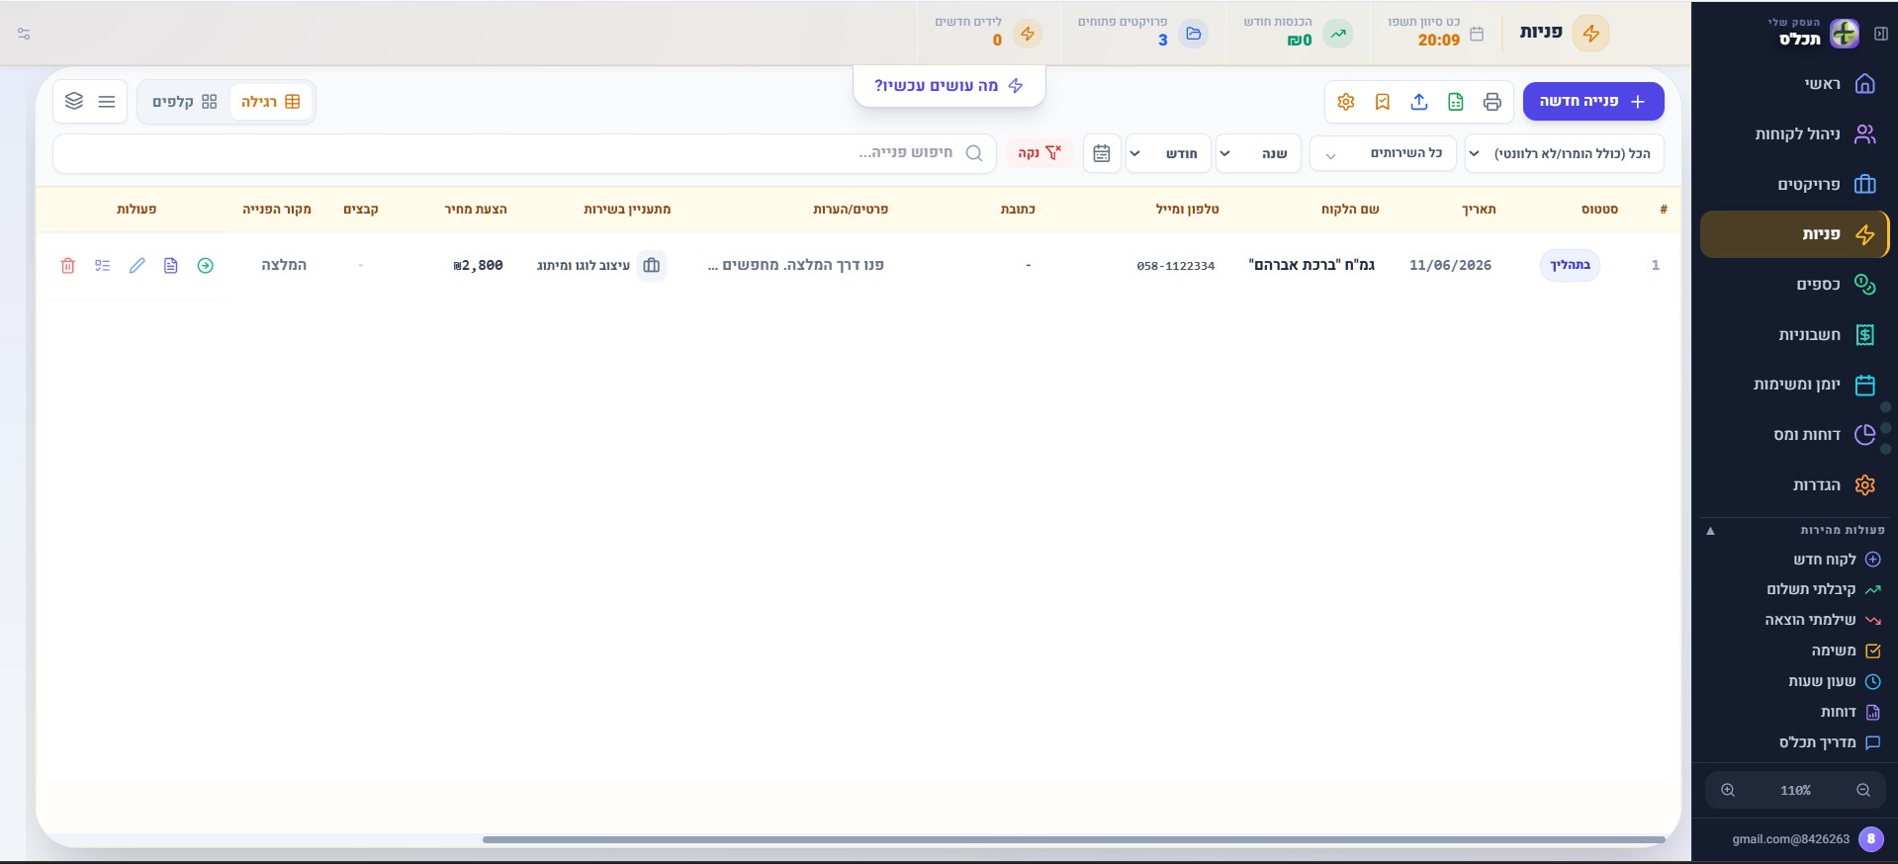1898x864 pixels.
Task: Open the month (חודש) dropdown
Action: click(1168, 153)
